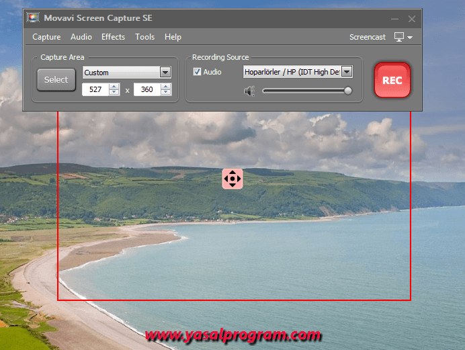Toggle the Audio recording checkbox
This screenshot has height=350, width=465.
[x=197, y=72]
